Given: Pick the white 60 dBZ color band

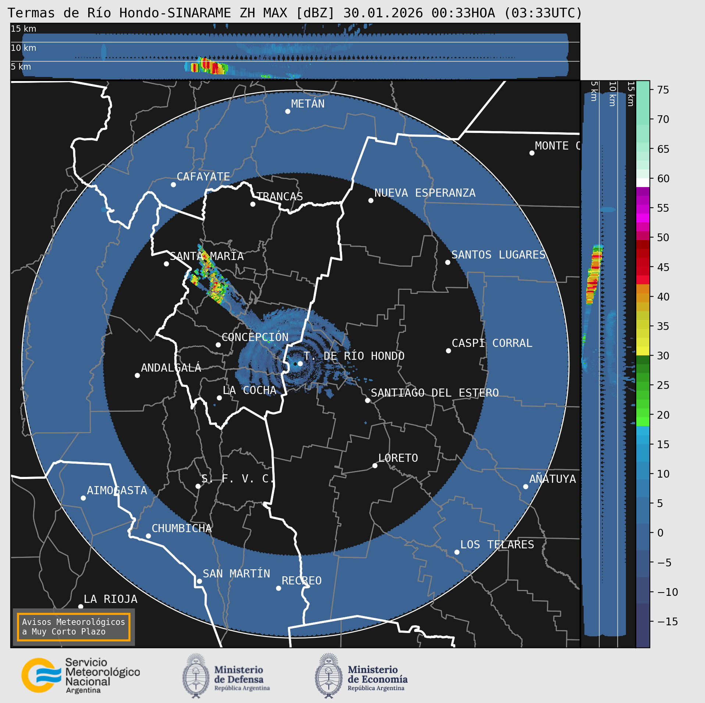Looking at the screenshot, I should 642,183.
